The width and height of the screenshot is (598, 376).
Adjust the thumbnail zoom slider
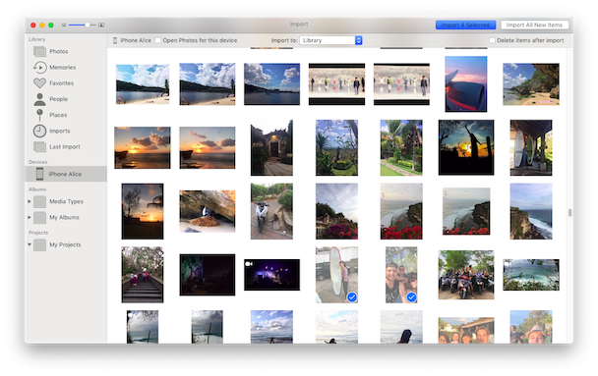88,26
